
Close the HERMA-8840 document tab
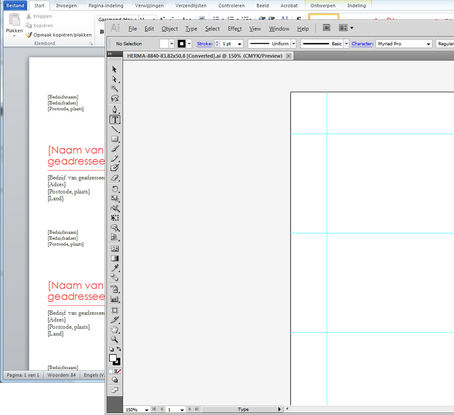point(289,56)
